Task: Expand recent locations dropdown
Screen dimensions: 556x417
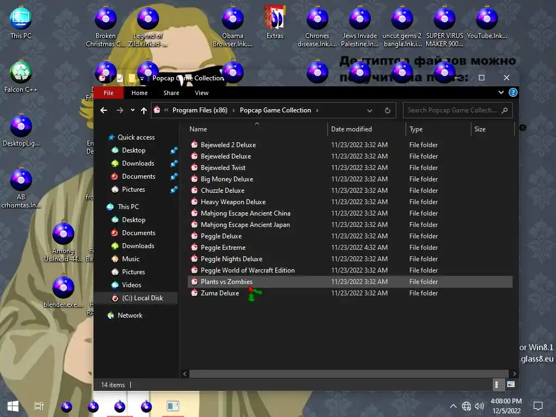Action: tap(132, 110)
